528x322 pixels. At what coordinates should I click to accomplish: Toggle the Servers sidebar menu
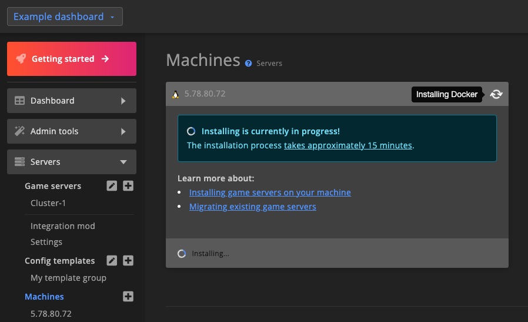[x=72, y=162]
